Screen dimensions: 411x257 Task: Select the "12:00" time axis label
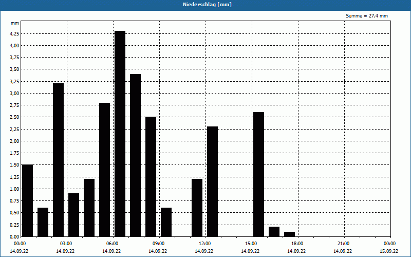pyautogui.click(x=205, y=244)
